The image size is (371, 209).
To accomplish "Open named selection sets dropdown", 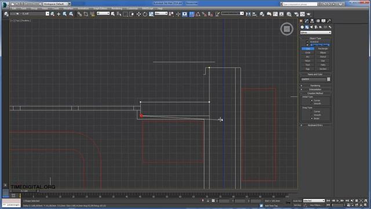I will [x=232, y=13].
